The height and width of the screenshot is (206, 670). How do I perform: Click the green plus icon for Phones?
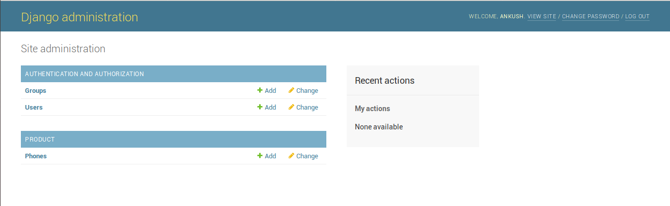coord(260,156)
